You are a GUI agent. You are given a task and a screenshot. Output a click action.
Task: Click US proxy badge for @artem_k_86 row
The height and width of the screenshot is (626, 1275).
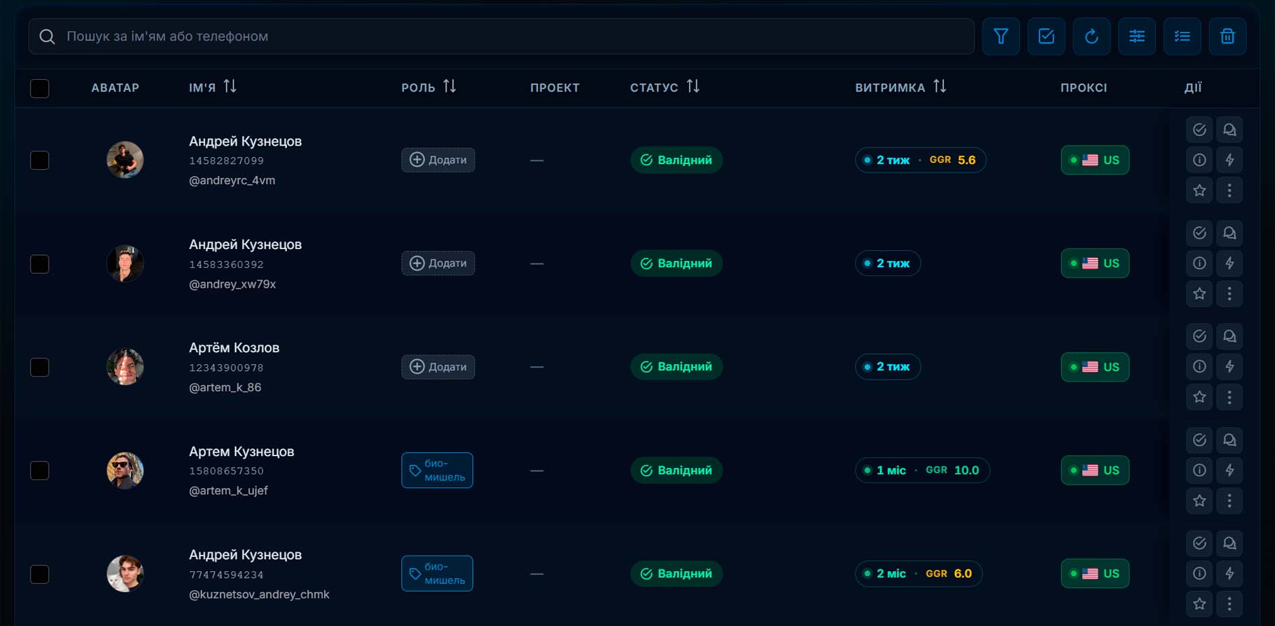(x=1095, y=367)
